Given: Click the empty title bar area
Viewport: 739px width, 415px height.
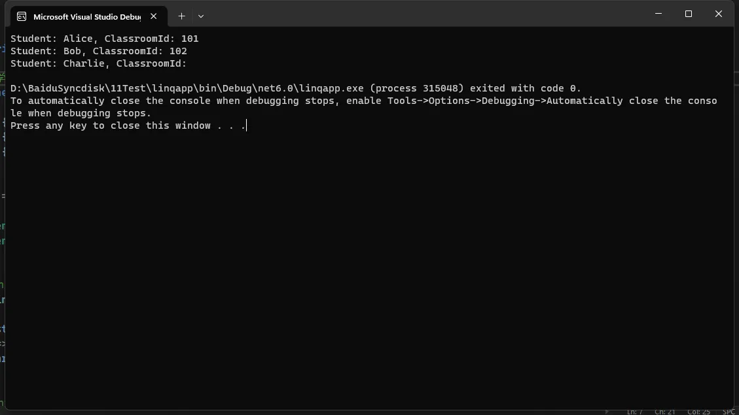Looking at the screenshot, I should pyautogui.click(x=424, y=14).
